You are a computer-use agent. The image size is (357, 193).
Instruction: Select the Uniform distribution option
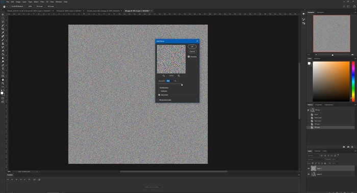(159, 91)
